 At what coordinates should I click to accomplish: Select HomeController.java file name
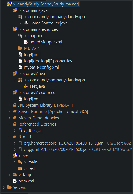[48, 23]
